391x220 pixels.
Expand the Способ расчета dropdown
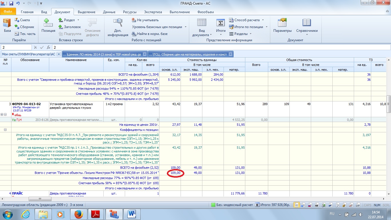pos(263,20)
